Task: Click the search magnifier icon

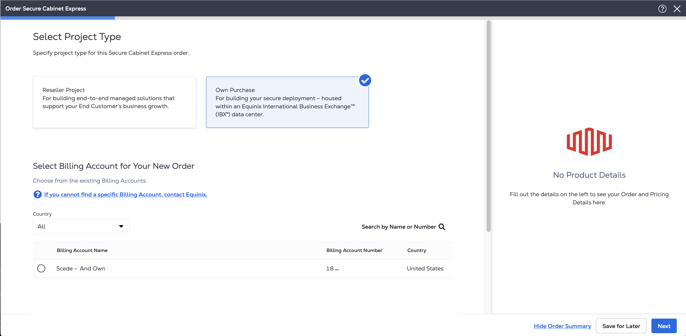Action: pos(442,227)
